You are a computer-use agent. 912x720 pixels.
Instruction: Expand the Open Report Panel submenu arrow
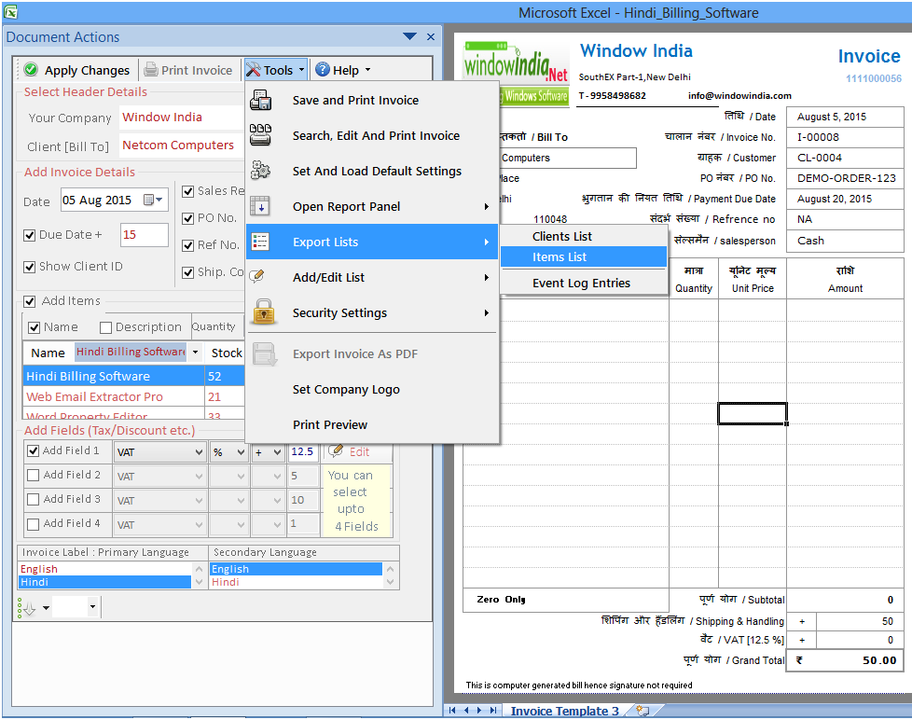tap(486, 206)
